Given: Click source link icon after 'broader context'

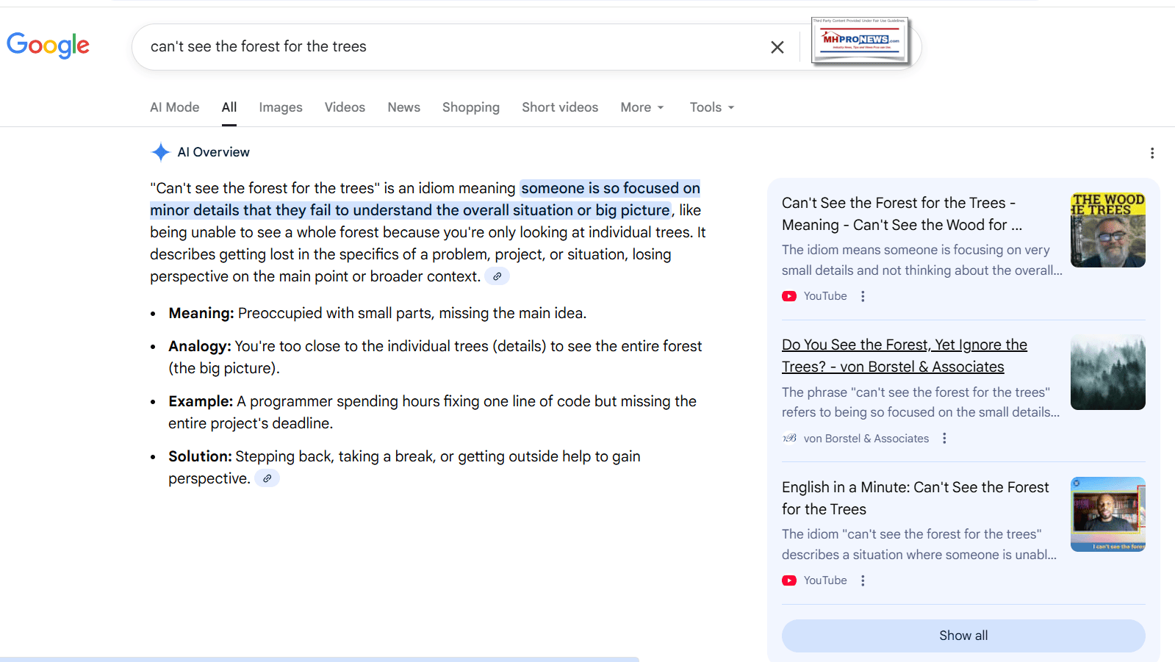Looking at the screenshot, I should click(x=497, y=277).
